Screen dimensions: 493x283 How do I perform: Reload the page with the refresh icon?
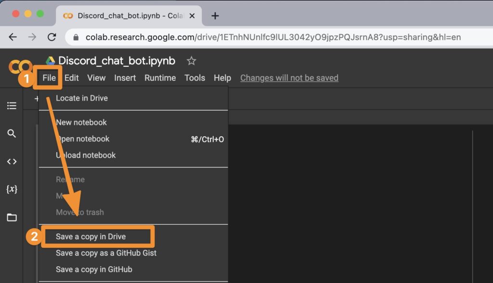click(x=52, y=37)
